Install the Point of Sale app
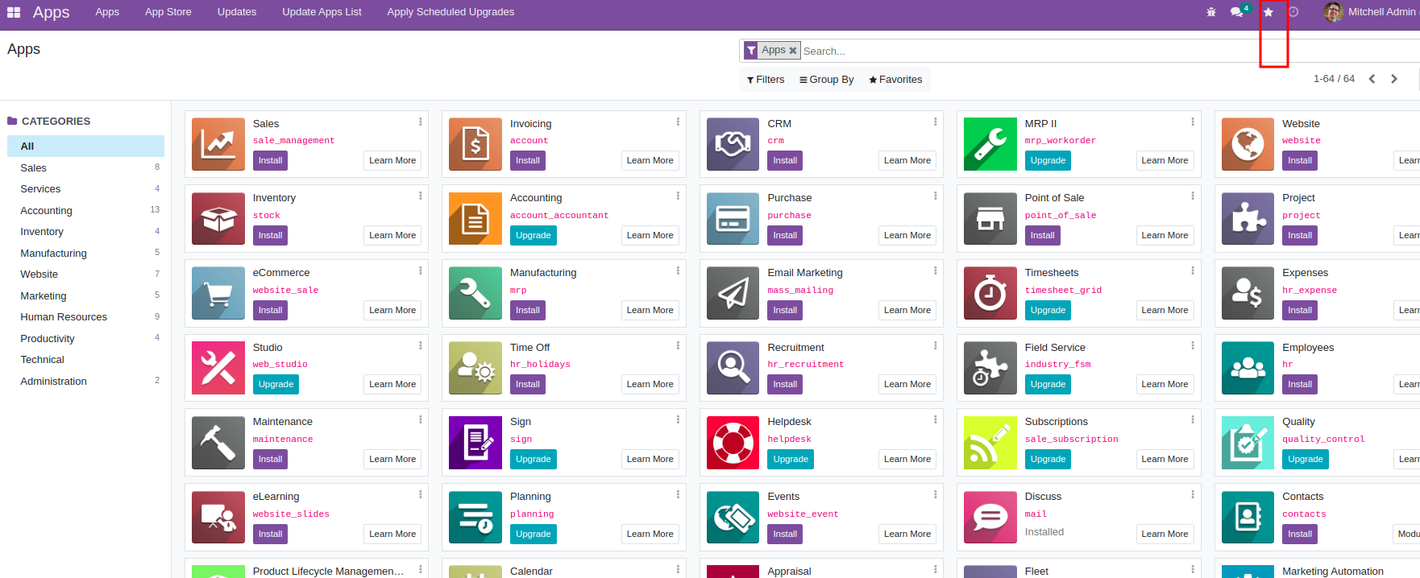Viewport: 1420px width, 578px height. pyautogui.click(x=1042, y=235)
